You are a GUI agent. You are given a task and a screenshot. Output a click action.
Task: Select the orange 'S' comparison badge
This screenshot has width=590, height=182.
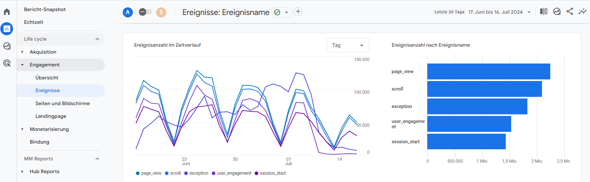tap(161, 12)
